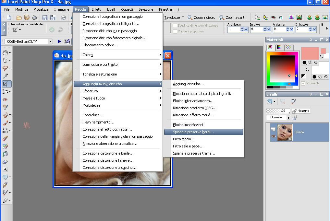Select the Pick arrow tool
Viewport: 330px width, 221px height.
(5, 61)
